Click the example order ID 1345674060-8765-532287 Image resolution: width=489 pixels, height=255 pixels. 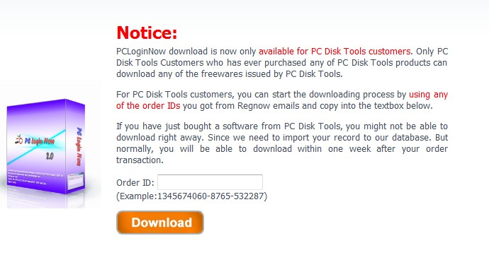click(x=210, y=196)
